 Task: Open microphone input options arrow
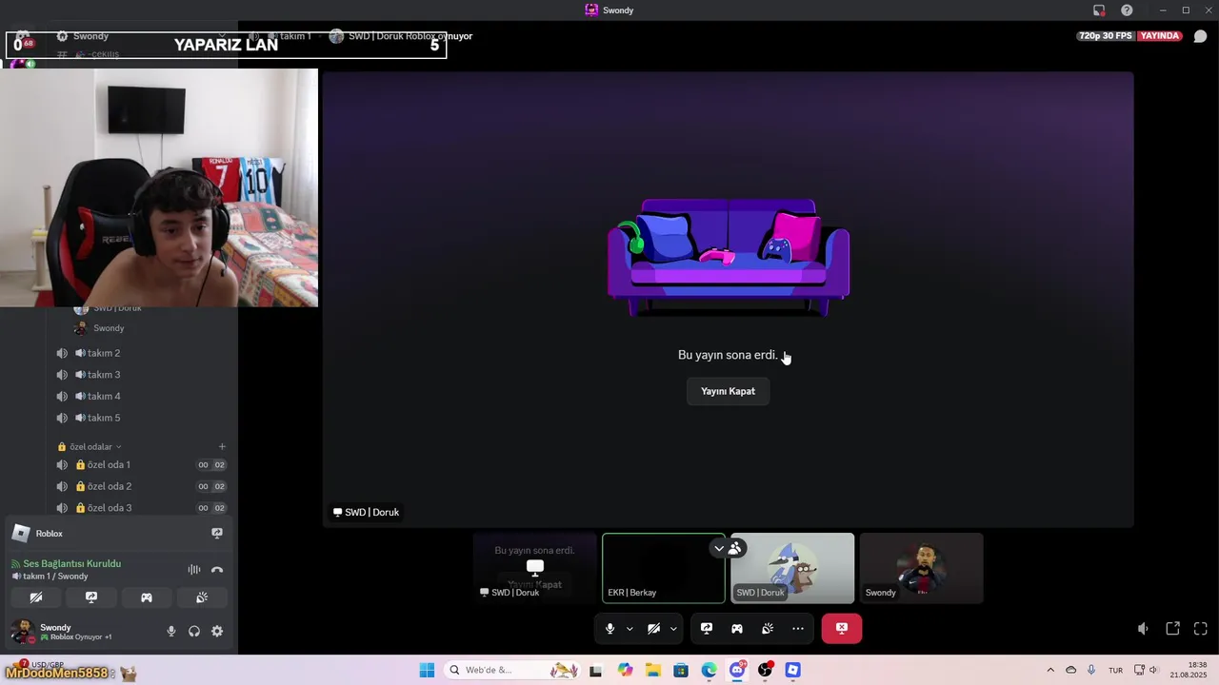[629, 629]
